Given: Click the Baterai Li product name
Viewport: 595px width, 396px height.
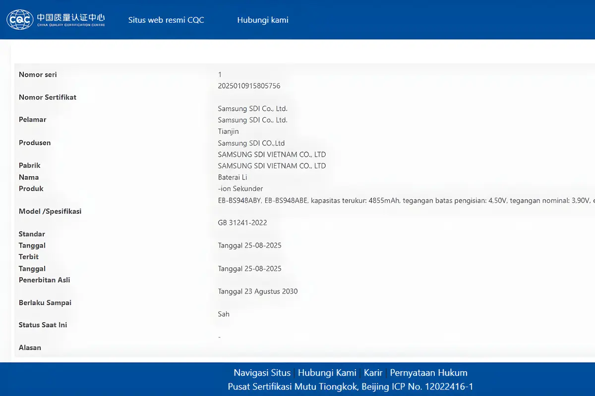Looking at the screenshot, I should tap(233, 177).
